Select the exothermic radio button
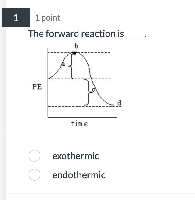 click(34, 156)
